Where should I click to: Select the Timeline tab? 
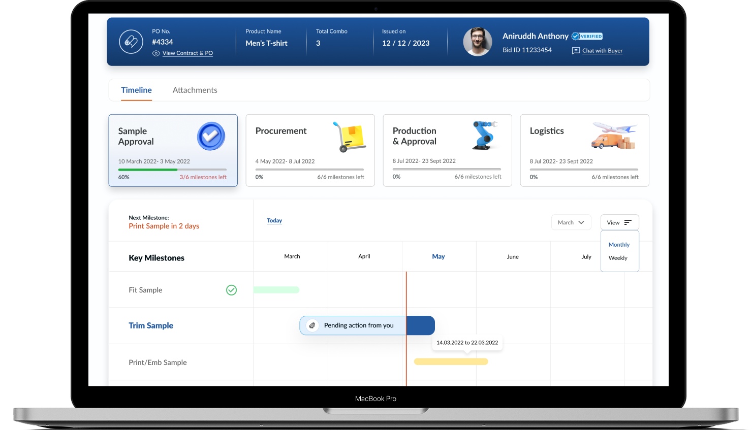[136, 90]
